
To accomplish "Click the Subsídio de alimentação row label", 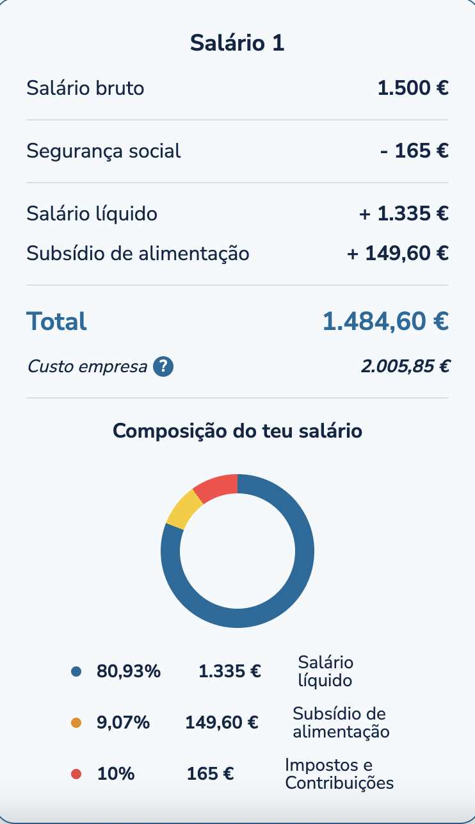I will 138,254.
